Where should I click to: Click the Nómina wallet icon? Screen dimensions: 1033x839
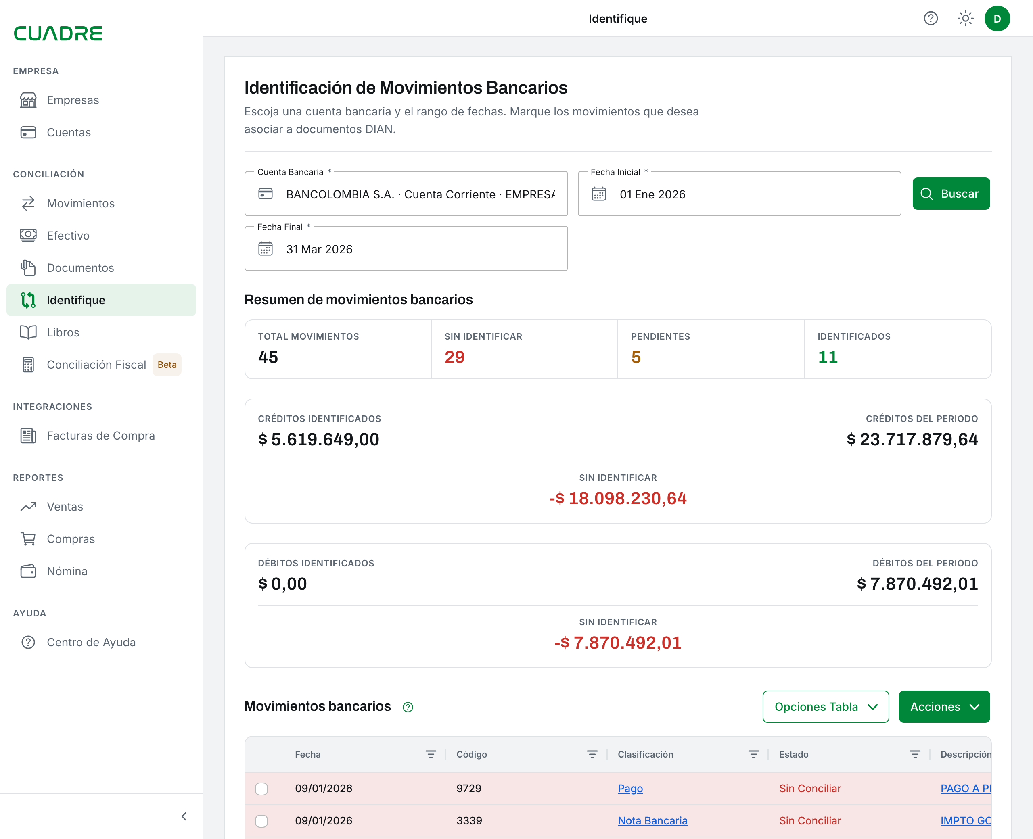point(28,571)
